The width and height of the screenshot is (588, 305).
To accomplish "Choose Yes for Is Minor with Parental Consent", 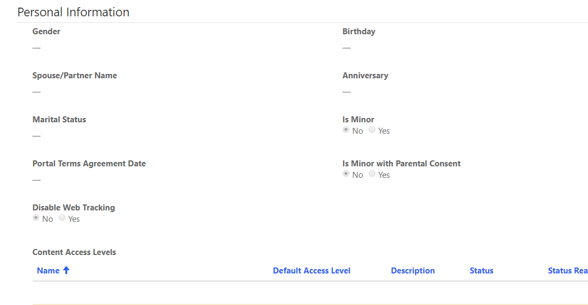I will pyautogui.click(x=372, y=174).
